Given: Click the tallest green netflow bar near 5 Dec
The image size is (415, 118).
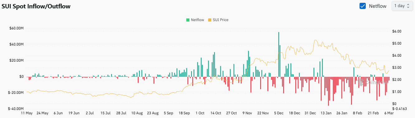Looking at the screenshot, I should 279,55.
